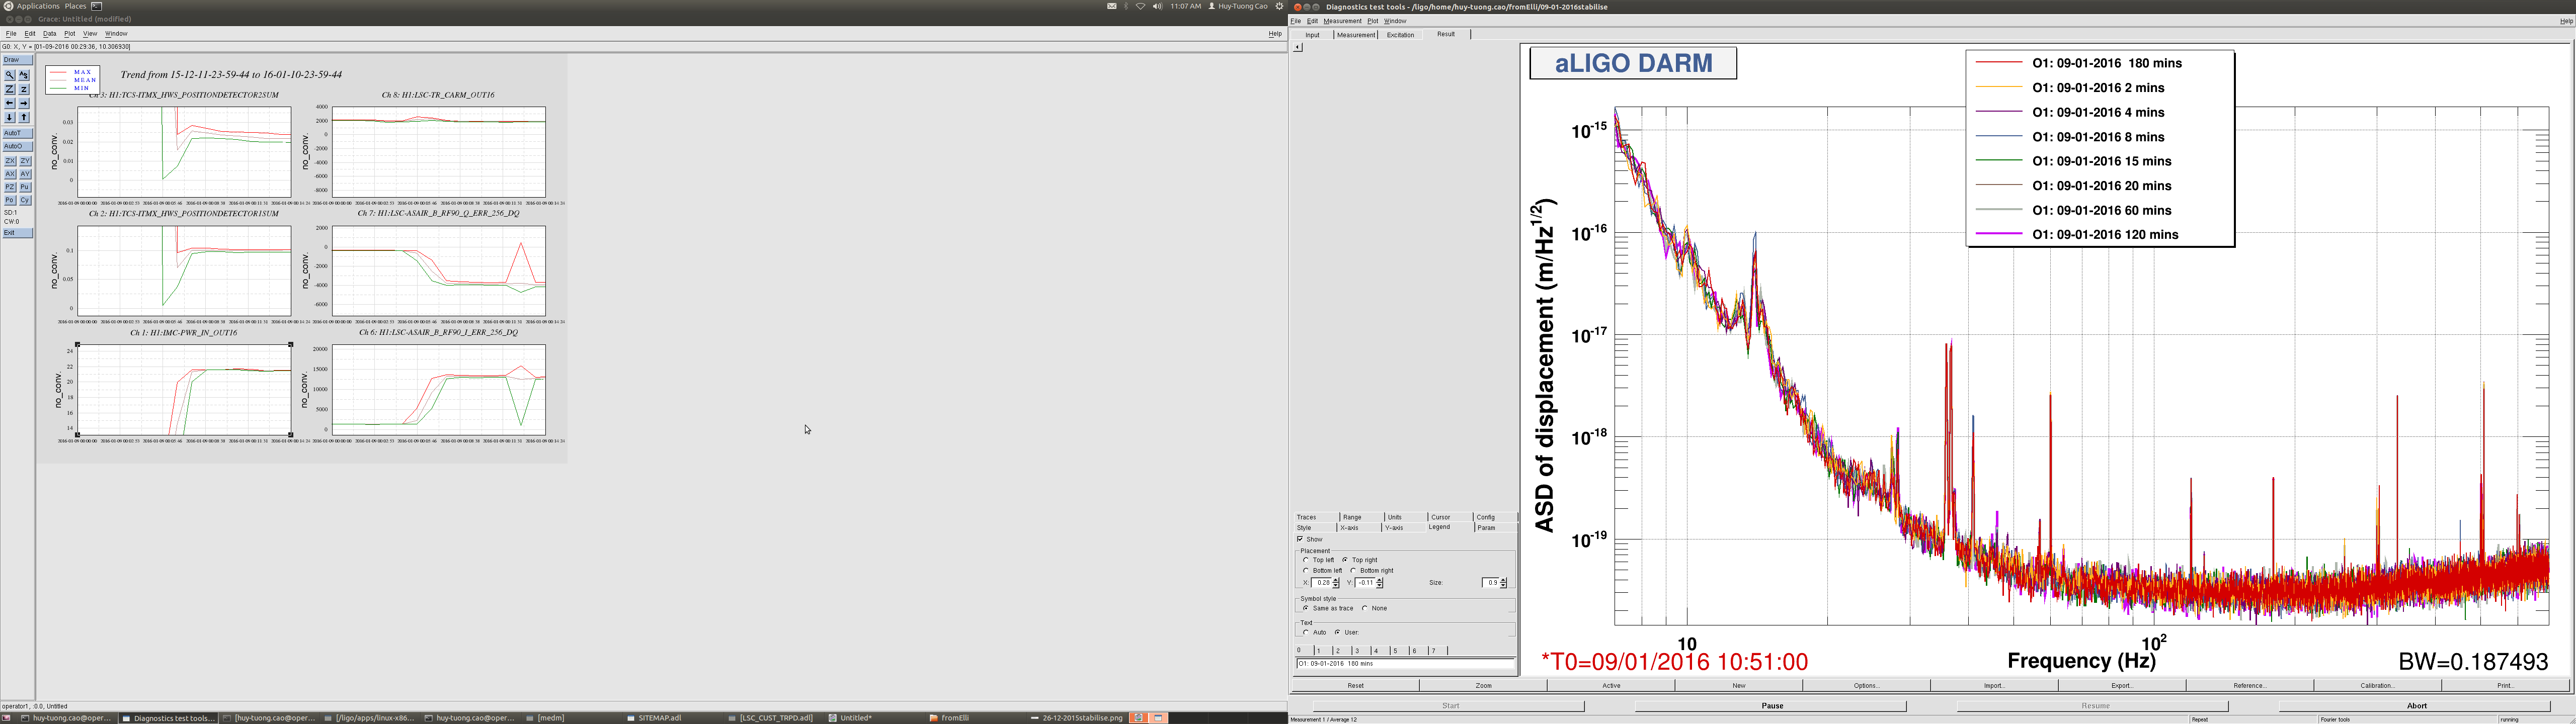2576x724 pixels.
Task: Click the large Z zoom-in button
Action: pos(10,89)
